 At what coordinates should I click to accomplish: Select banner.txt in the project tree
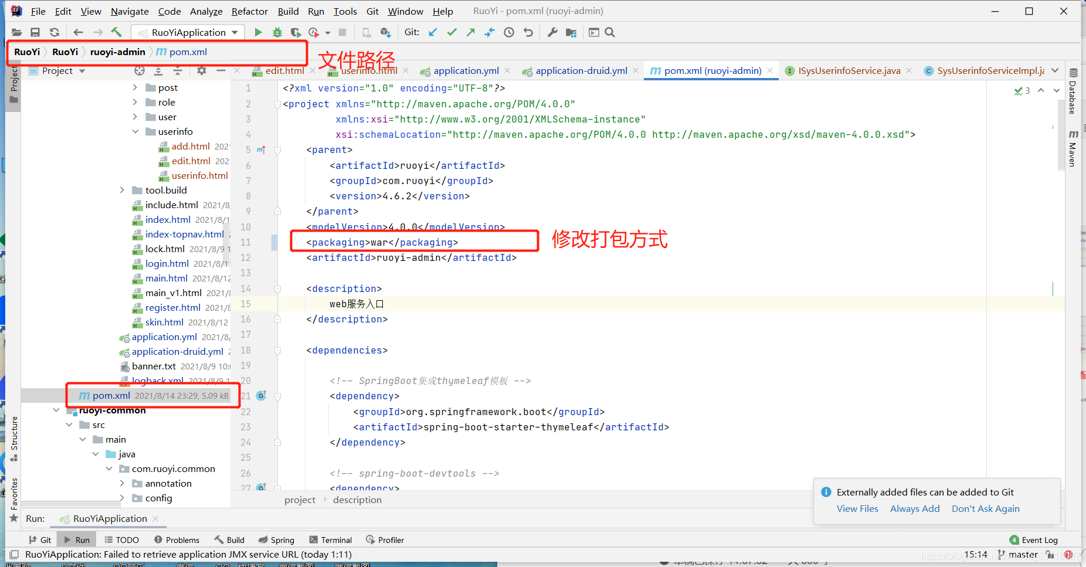pyautogui.click(x=154, y=366)
